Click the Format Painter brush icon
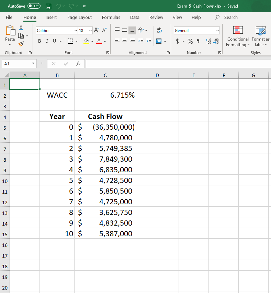Image resolution: width=271 pixels, height=293 pixels. (x=21, y=44)
